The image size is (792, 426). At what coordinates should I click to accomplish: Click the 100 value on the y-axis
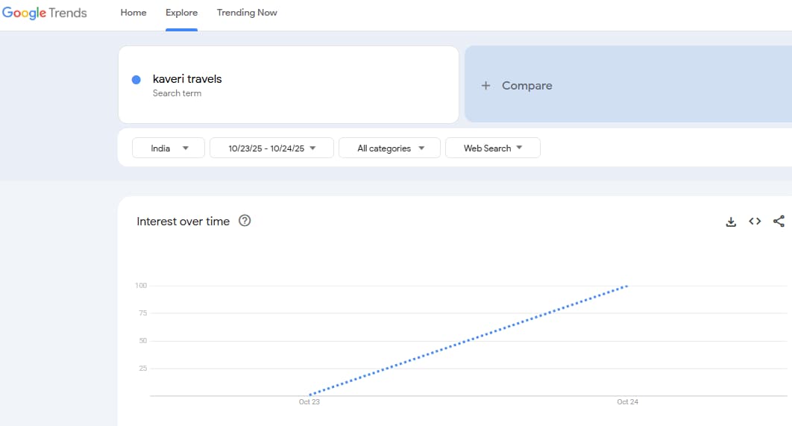(x=141, y=286)
